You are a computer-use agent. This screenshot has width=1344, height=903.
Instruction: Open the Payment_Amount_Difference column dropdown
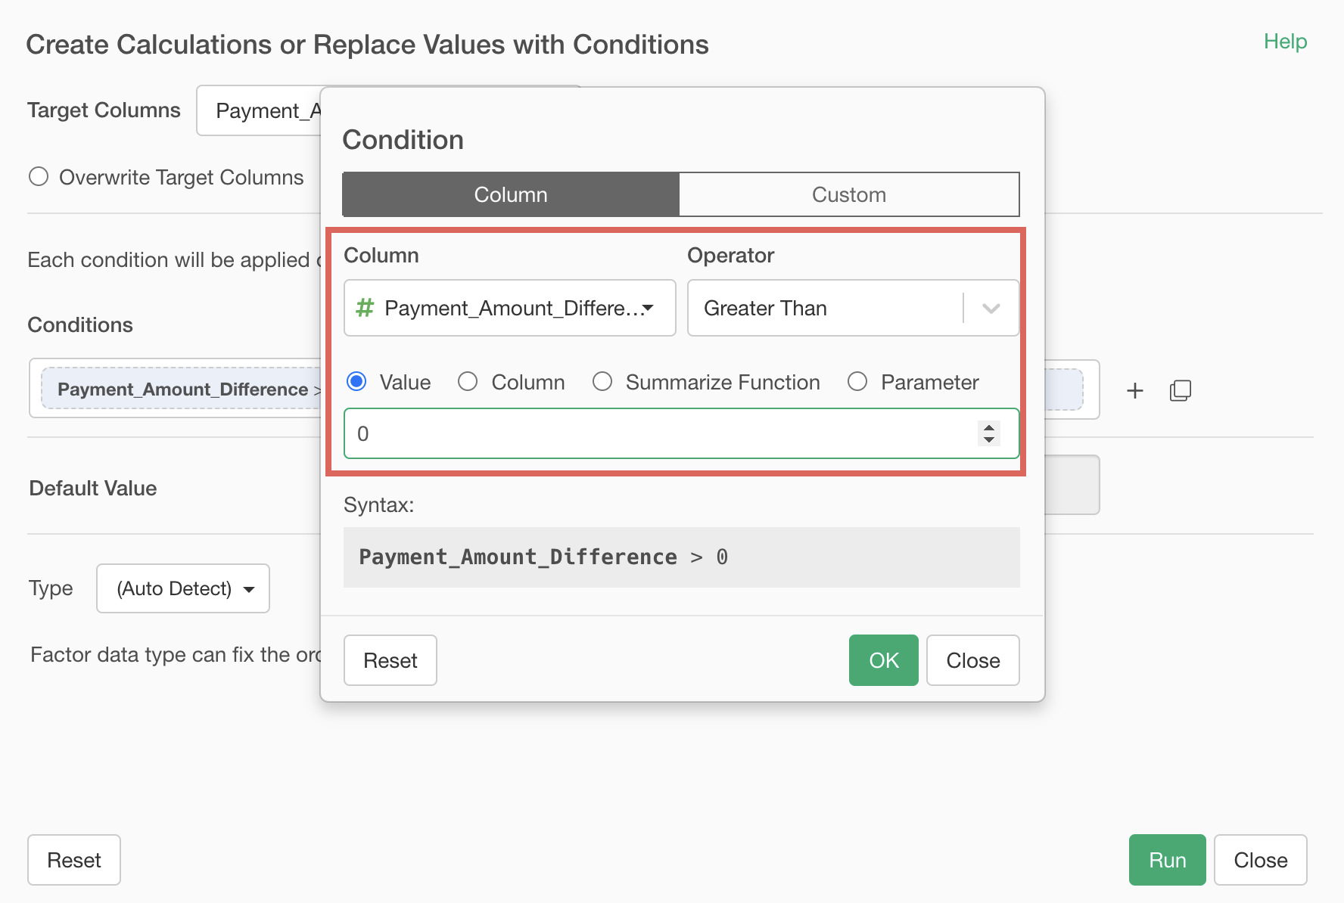pos(509,308)
